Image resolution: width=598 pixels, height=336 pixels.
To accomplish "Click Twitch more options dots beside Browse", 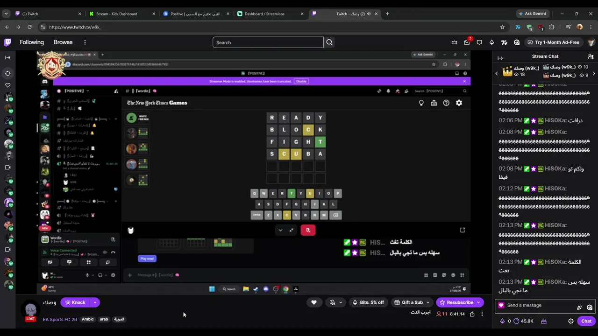I will coord(85,42).
